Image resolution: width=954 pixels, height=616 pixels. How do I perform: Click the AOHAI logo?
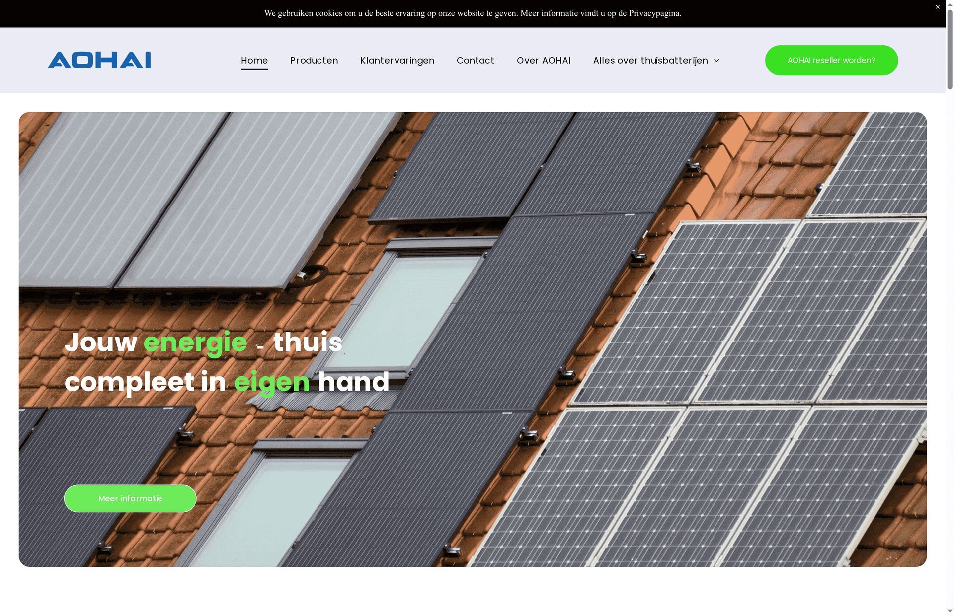click(x=99, y=60)
